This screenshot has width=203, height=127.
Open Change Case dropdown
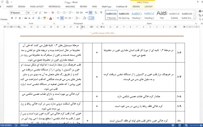[x=46, y=13]
